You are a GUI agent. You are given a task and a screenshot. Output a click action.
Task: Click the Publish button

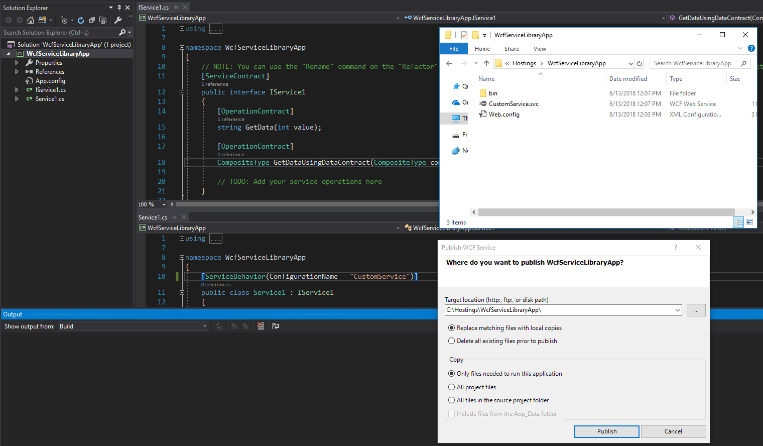click(x=606, y=431)
